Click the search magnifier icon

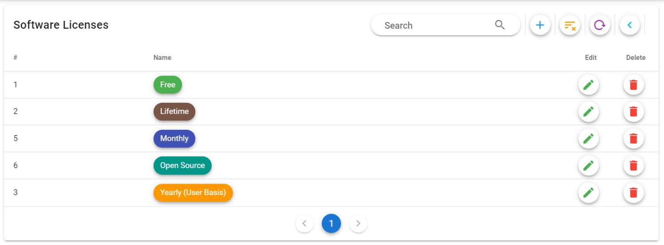[500, 25]
